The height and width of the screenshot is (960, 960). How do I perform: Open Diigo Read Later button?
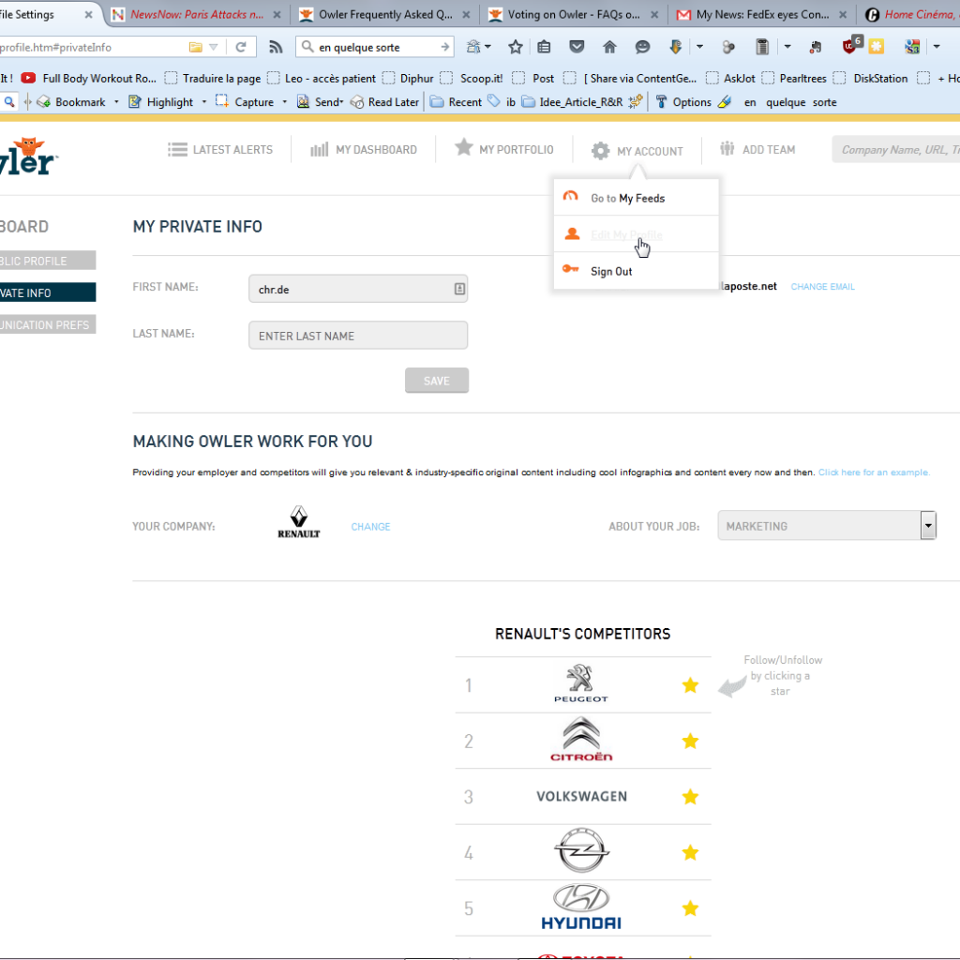pyautogui.click(x=385, y=102)
